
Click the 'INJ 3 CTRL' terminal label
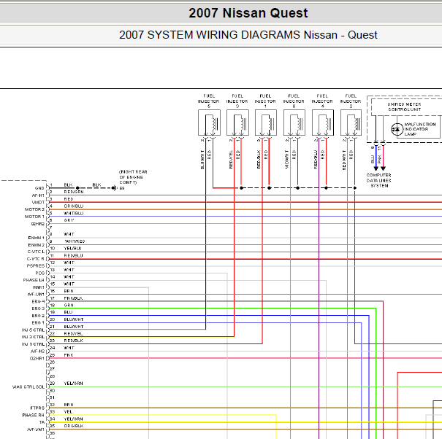point(33,337)
